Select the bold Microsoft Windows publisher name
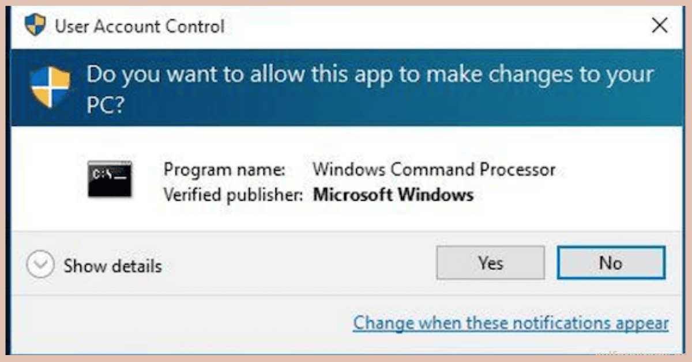Image resolution: width=692 pixels, height=362 pixels. click(393, 195)
